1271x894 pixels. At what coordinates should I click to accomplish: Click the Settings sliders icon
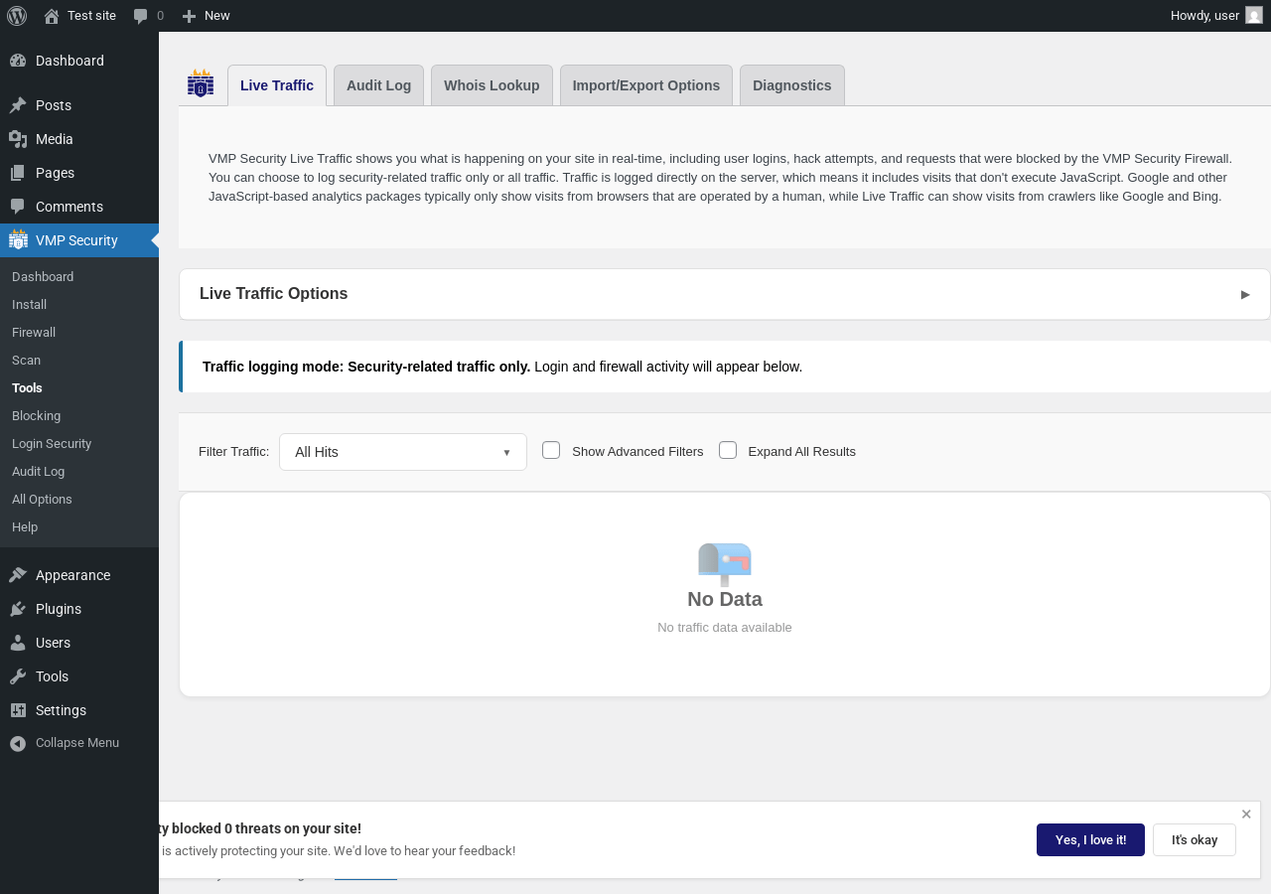pyautogui.click(x=18, y=710)
